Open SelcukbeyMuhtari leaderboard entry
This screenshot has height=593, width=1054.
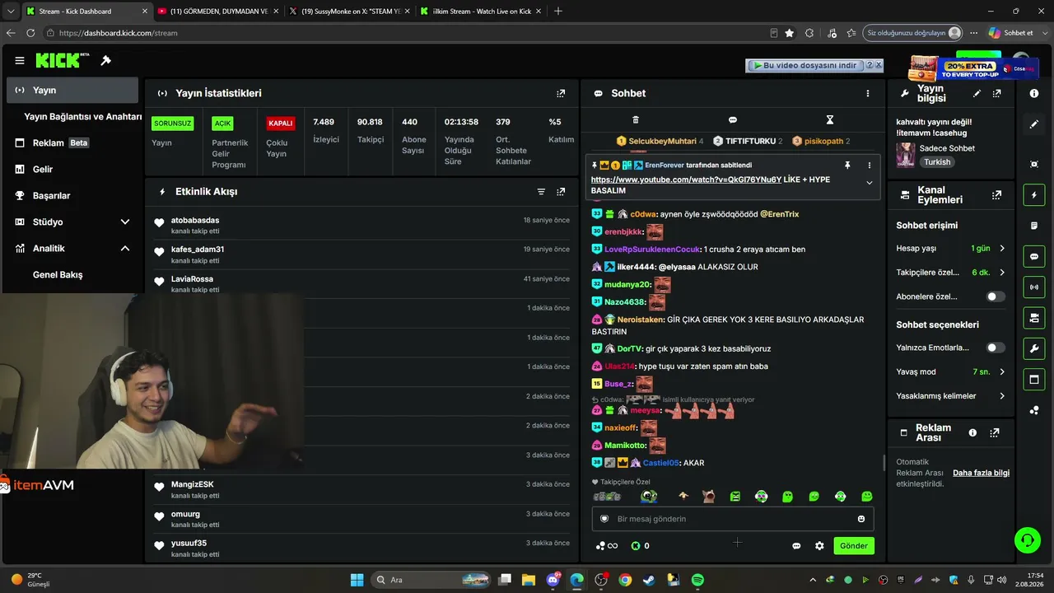pyautogui.click(x=660, y=141)
